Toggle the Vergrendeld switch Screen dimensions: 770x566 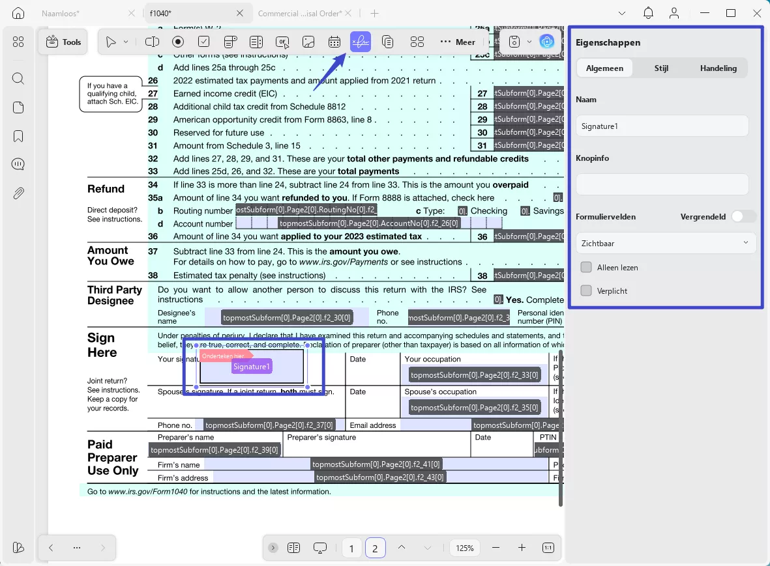click(x=743, y=216)
